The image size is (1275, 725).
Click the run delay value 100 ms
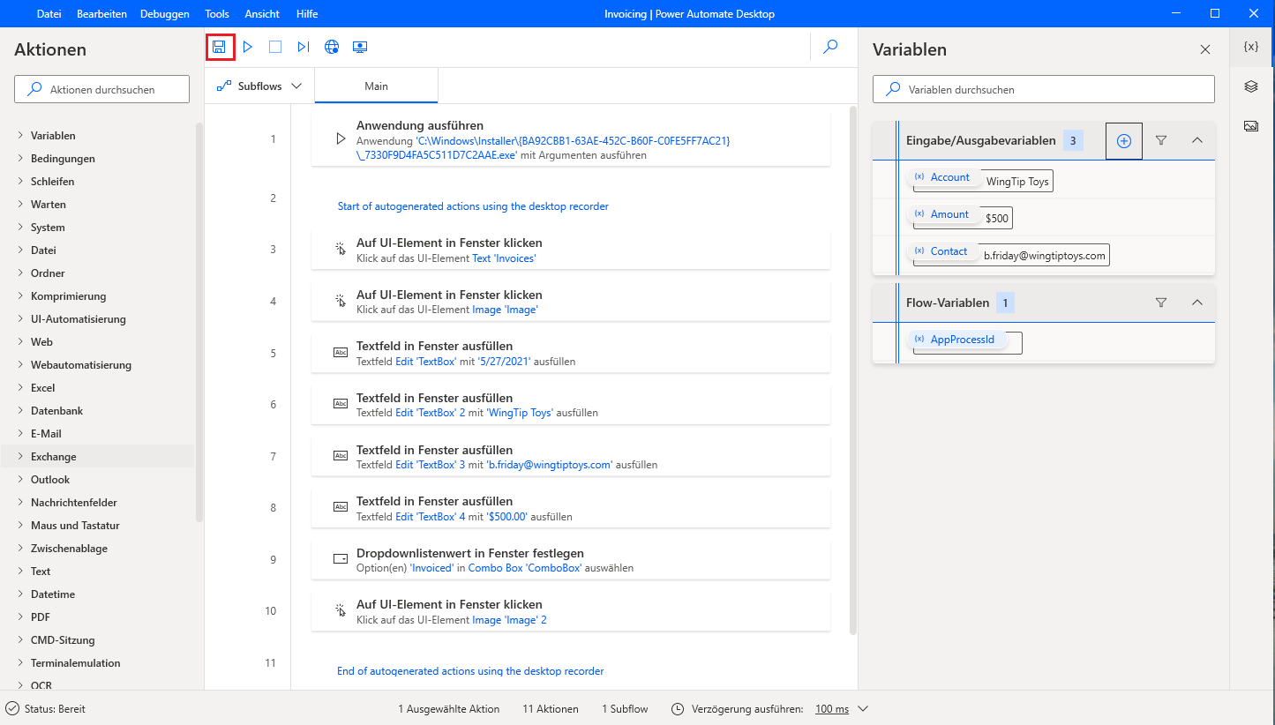click(832, 709)
